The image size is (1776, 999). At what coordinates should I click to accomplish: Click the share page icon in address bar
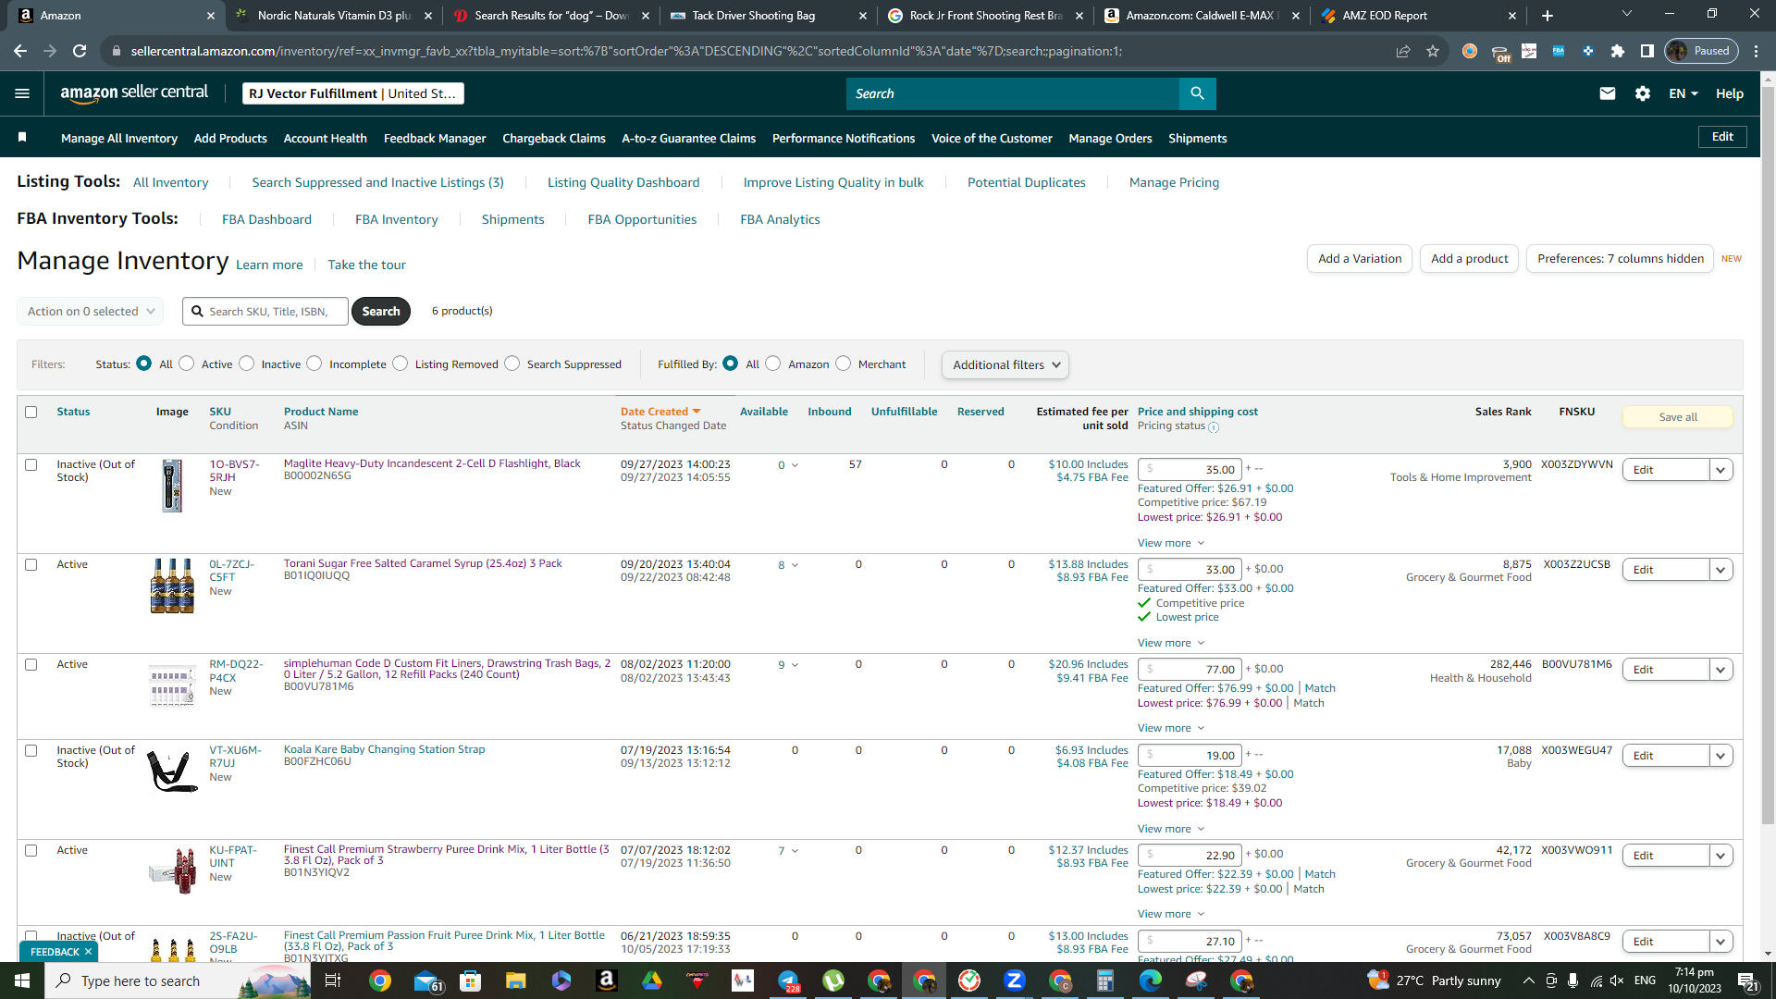pyautogui.click(x=1403, y=51)
